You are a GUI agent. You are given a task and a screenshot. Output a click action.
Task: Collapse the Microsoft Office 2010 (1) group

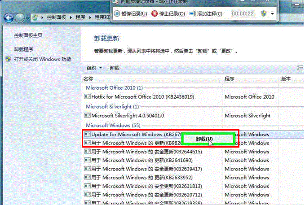114,88
